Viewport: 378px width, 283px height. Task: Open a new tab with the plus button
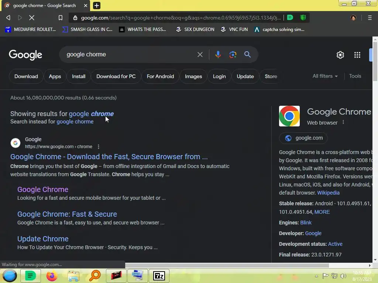(97, 5)
